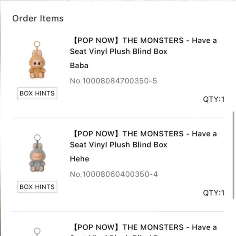Tap the QTY:1 label for Hehe
This screenshot has width=236, height=236.
click(214, 193)
